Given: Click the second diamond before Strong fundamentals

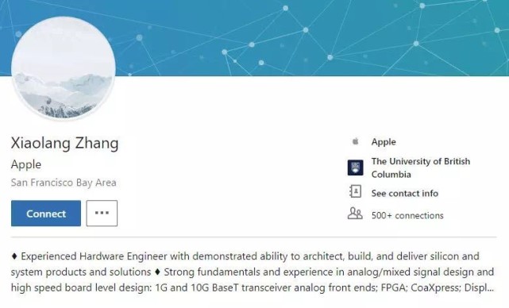Looking at the screenshot, I should (x=157, y=271).
